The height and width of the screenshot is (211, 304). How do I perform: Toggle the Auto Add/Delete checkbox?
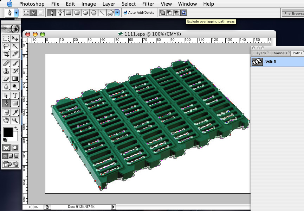coord(125,13)
